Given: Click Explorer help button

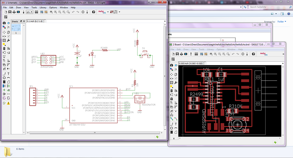Looking at the screenshot, I should 289,14.
